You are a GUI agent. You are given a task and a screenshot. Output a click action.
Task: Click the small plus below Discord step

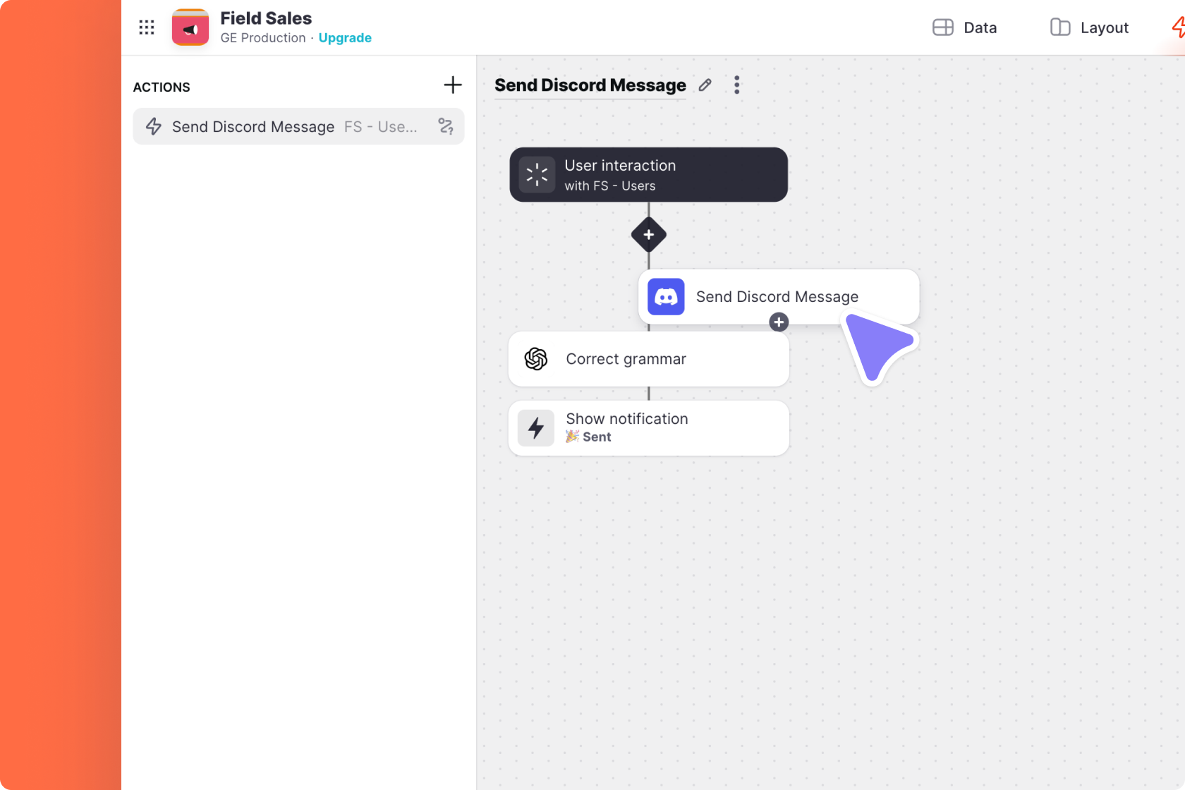coord(779,322)
